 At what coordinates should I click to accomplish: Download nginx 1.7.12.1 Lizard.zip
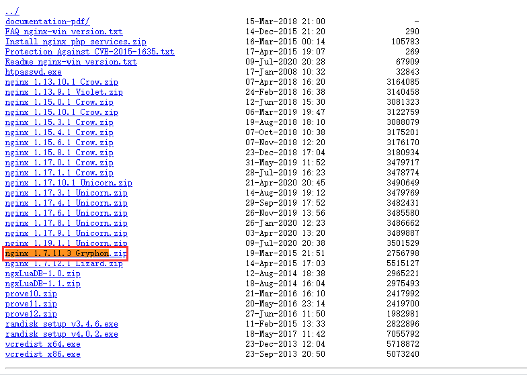click(64, 263)
